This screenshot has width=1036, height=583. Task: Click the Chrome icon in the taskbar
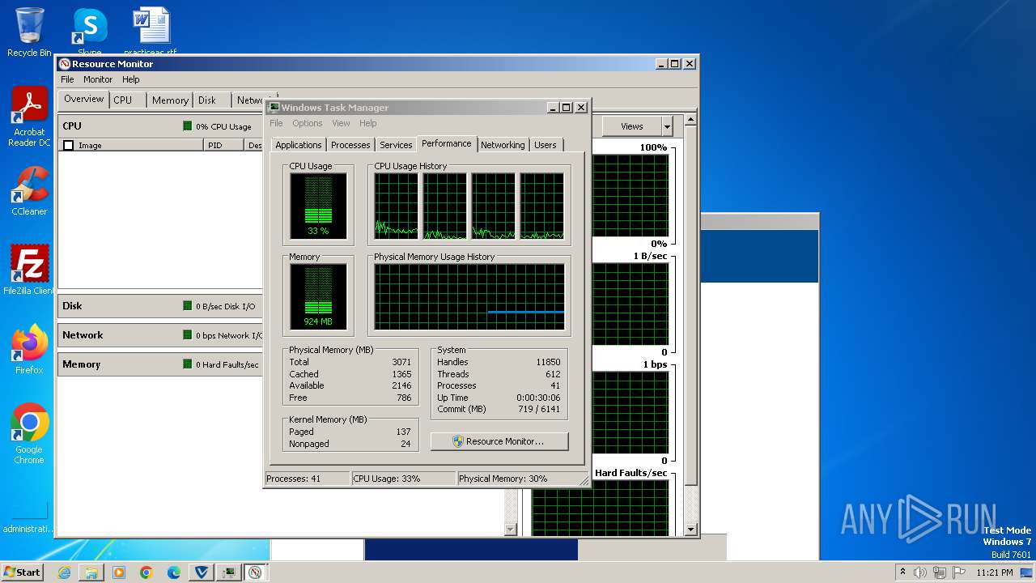tap(146, 572)
